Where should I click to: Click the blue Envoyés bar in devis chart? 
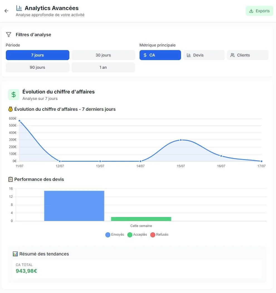74,206
